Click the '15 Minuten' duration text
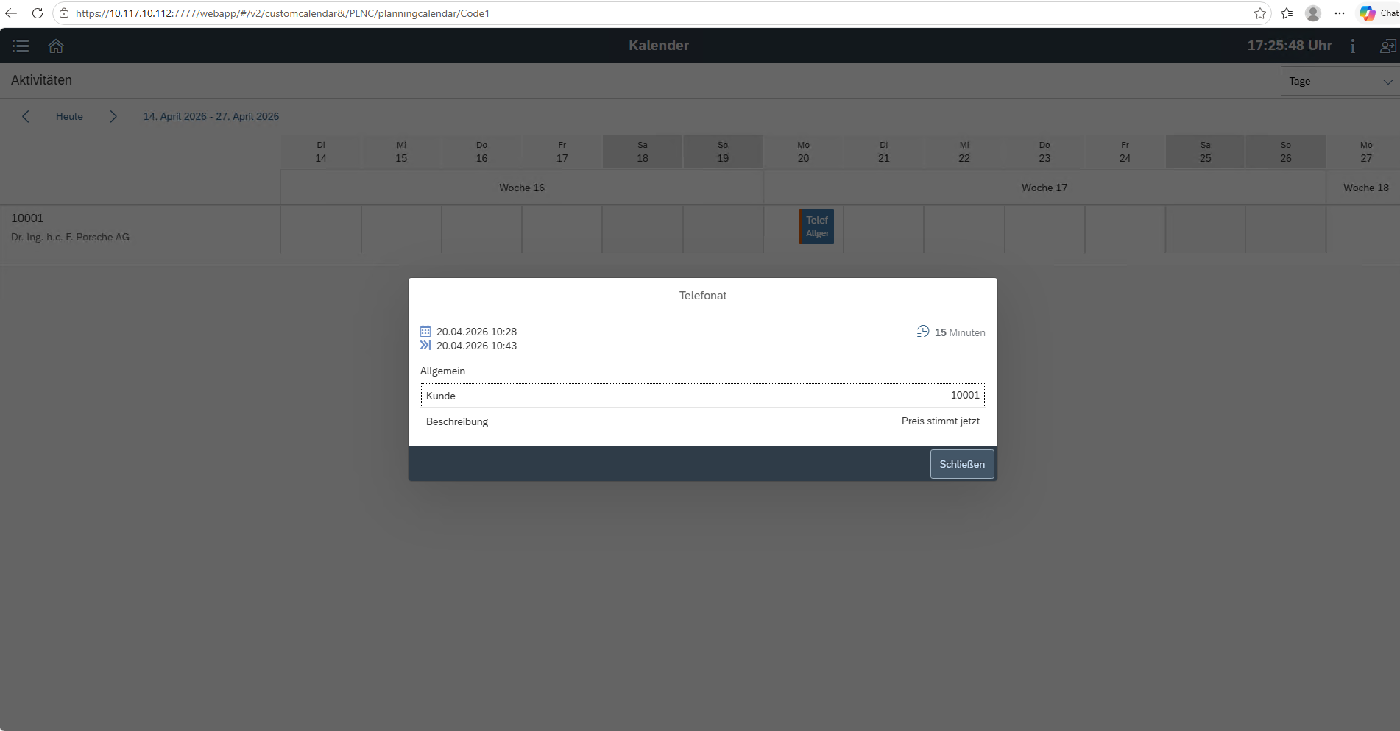The height and width of the screenshot is (731, 1400). click(960, 332)
